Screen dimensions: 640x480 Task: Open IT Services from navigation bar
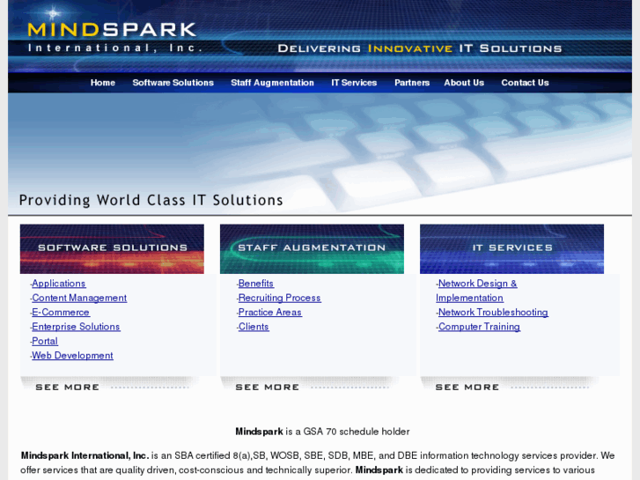(x=354, y=83)
